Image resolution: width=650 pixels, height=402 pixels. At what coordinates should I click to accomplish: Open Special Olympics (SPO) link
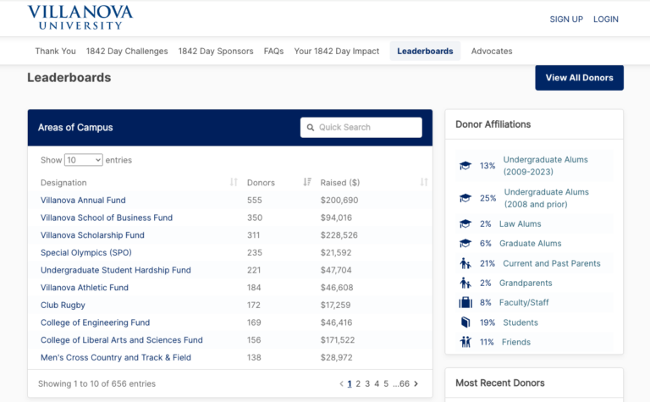point(85,252)
